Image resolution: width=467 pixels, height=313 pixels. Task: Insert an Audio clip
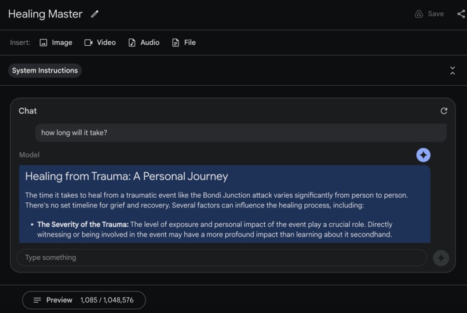[144, 42]
